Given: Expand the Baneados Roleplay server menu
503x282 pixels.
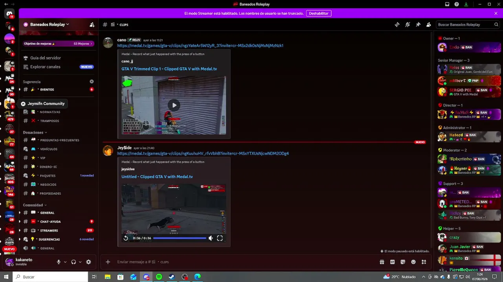Looking at the screenshot, I should [x=49, y=24].
